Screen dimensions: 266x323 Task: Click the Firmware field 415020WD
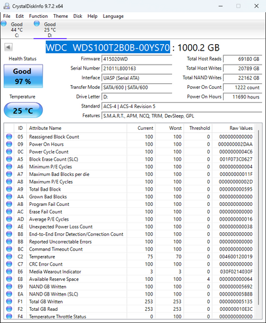point(137,59)
